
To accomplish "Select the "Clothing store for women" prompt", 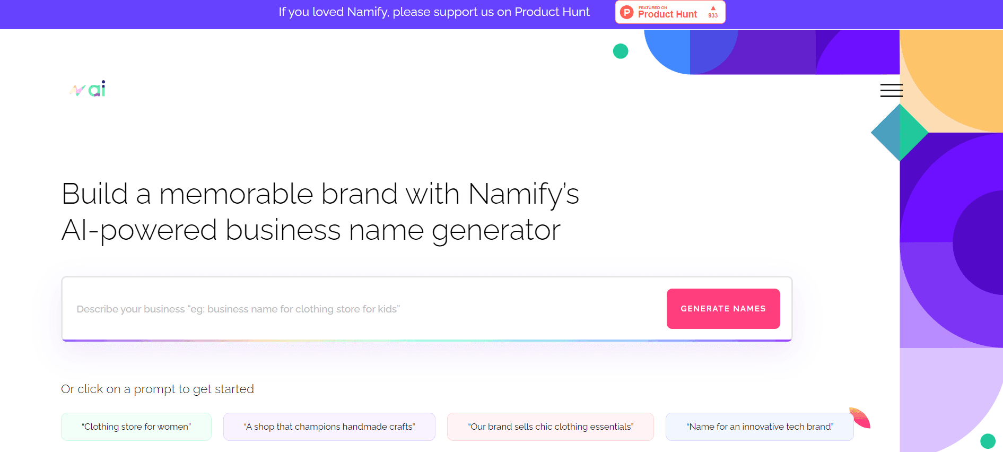I will click(x=136, y=427).
